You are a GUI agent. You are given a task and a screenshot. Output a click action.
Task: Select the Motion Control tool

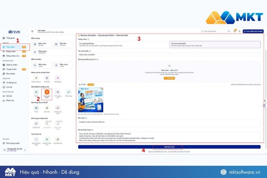click(x=36, y=79)
